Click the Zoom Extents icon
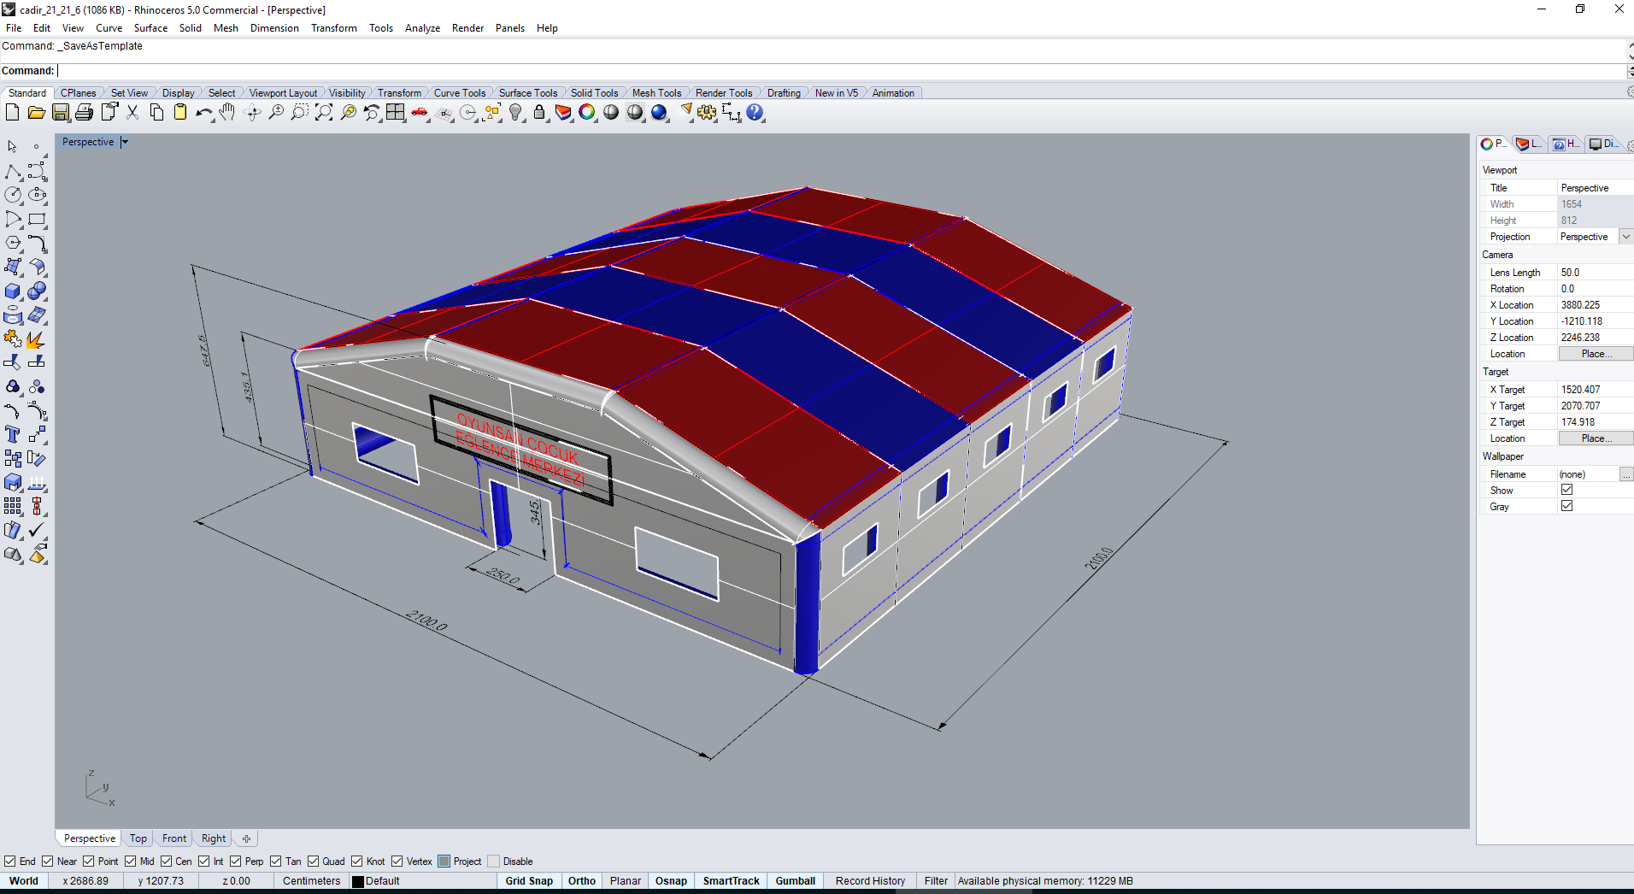This screenshot has width=1634, height=894. [x=324, y=113]
